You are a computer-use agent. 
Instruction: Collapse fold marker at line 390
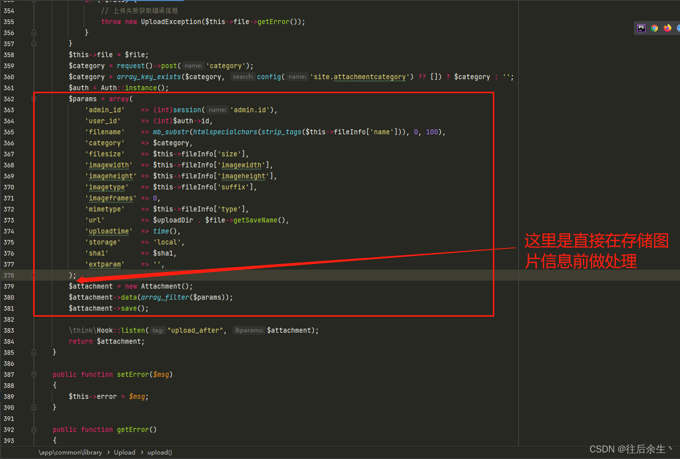(x=34, y=407)
